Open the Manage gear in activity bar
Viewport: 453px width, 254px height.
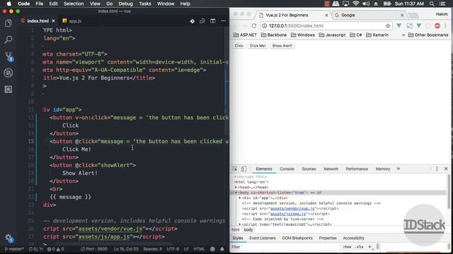pyautogui.click(x=8, y=238)
